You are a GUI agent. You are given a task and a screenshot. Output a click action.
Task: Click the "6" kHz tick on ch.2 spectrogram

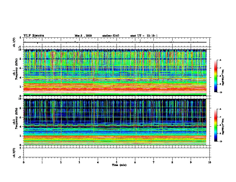[21, 117]
